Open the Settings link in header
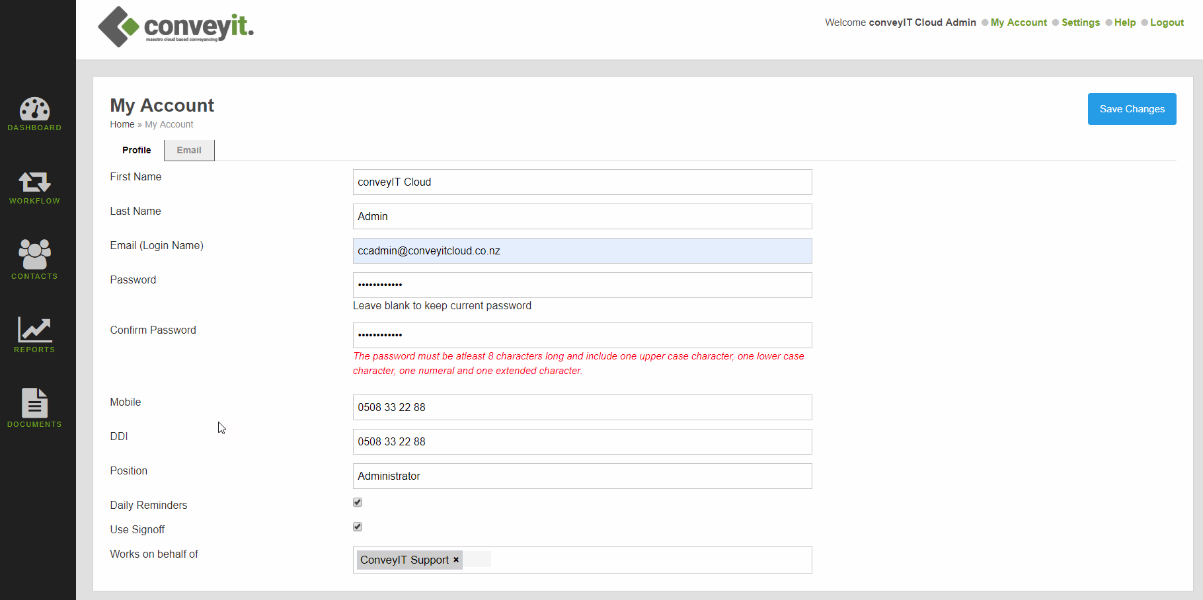This screenshot has height=600, width=1203. 1080,22
